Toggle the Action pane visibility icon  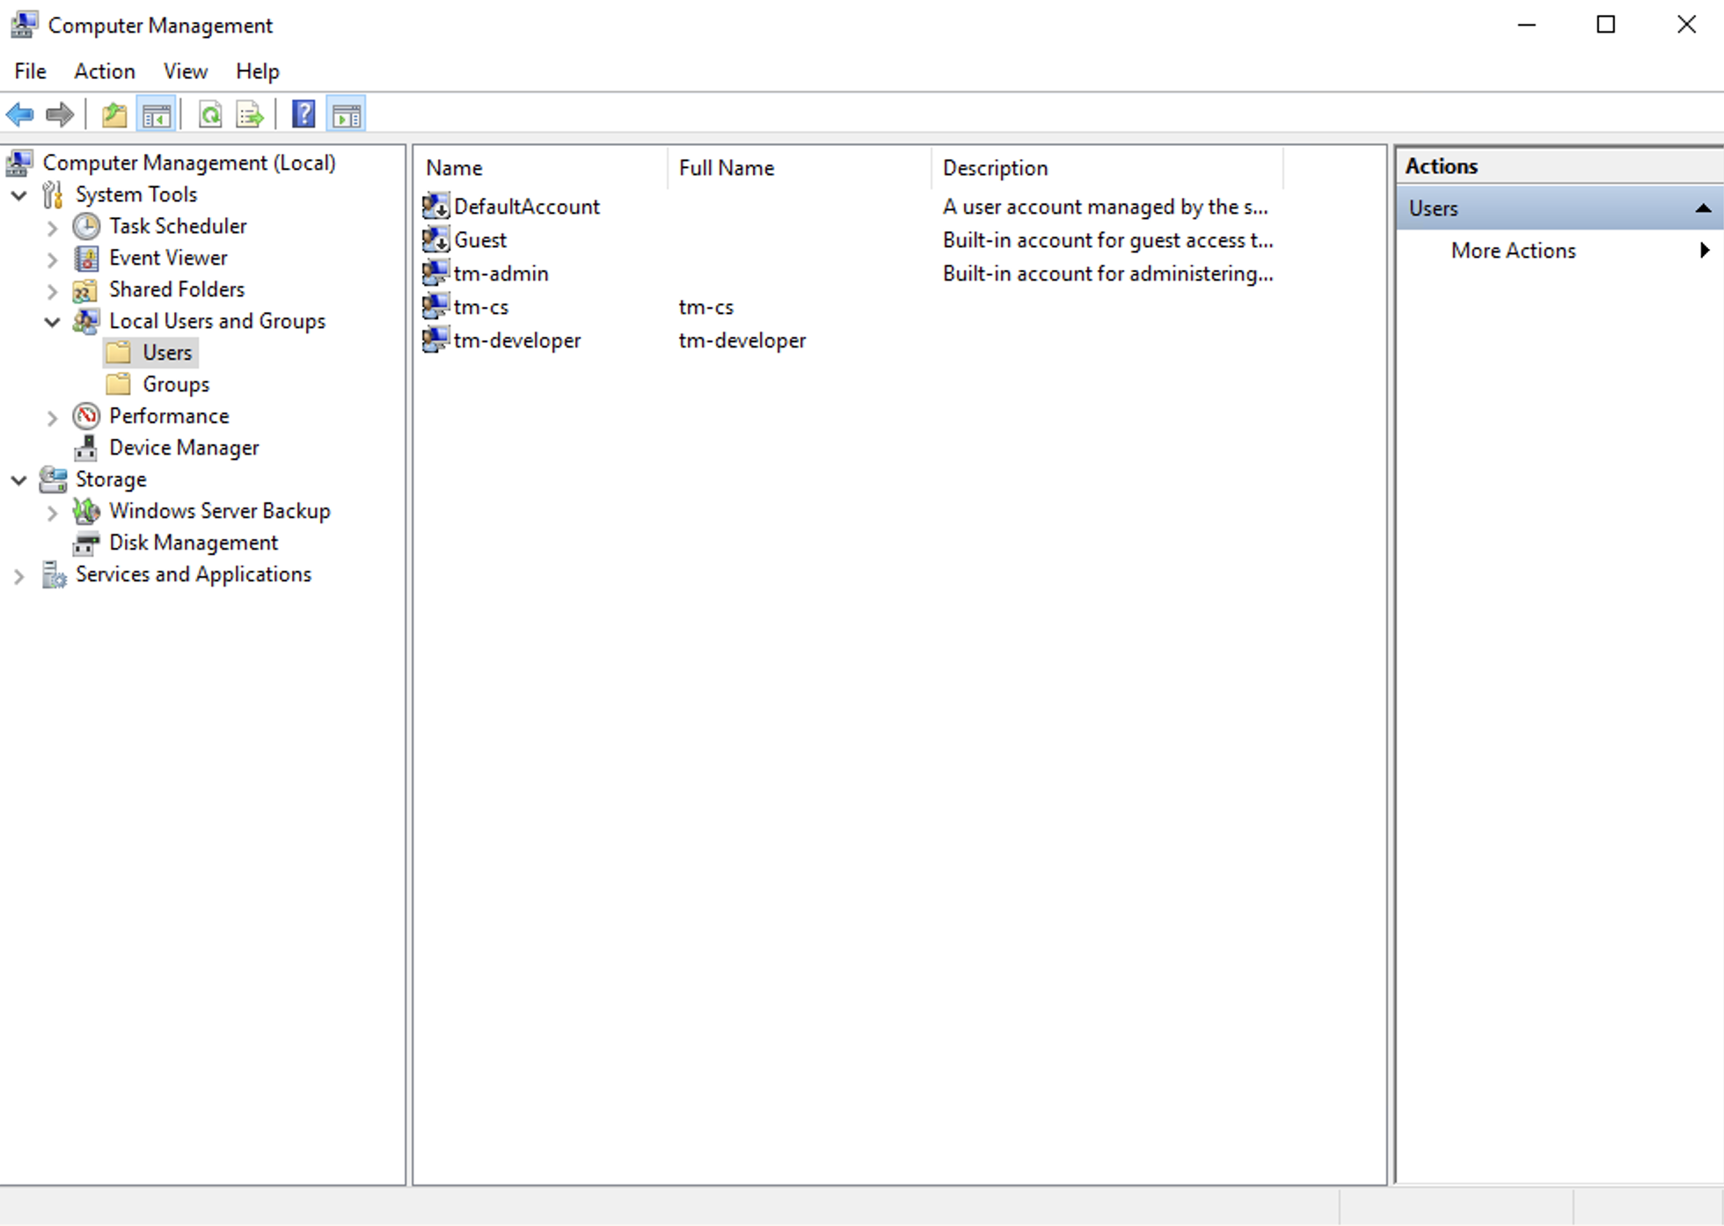click(345, 114)
